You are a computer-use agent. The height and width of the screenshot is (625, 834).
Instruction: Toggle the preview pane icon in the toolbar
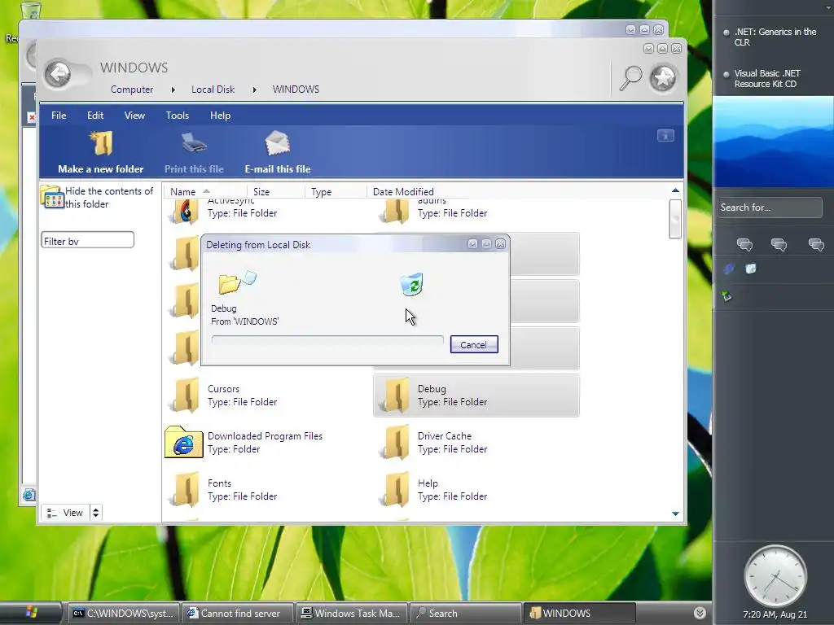click(x=665, y=136)
